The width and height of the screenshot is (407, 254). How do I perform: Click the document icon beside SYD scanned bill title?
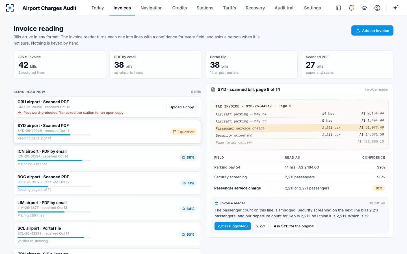point(213,89)
